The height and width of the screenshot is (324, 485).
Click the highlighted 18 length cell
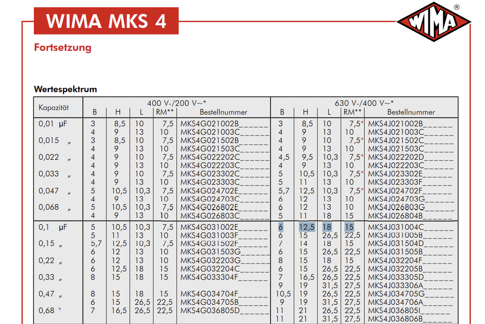pos(327,227)
